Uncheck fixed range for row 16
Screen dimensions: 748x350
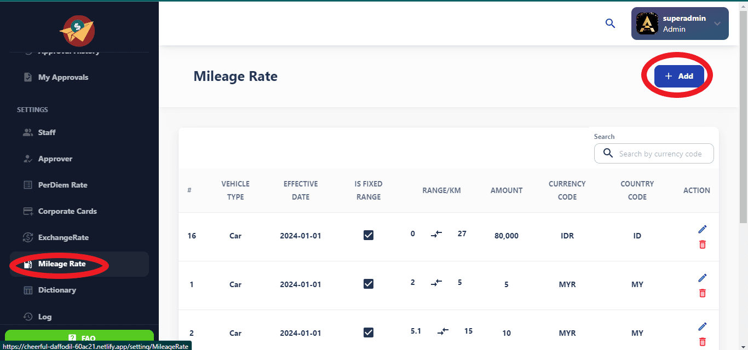click(369, 235)
